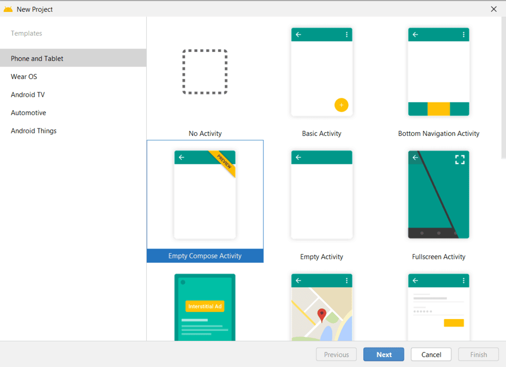Click the yellow Interstitial Ad banner
This screenshot has height=367, width=506.
[x=205, y=306]
